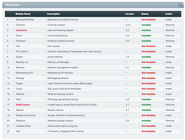Install the Simple Commerce module

[x=168, y=115]
